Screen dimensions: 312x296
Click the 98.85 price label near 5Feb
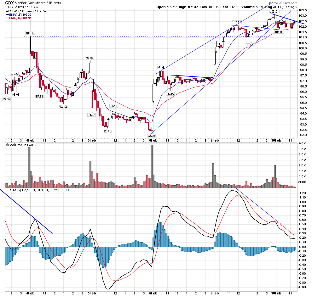coord(90,58)
